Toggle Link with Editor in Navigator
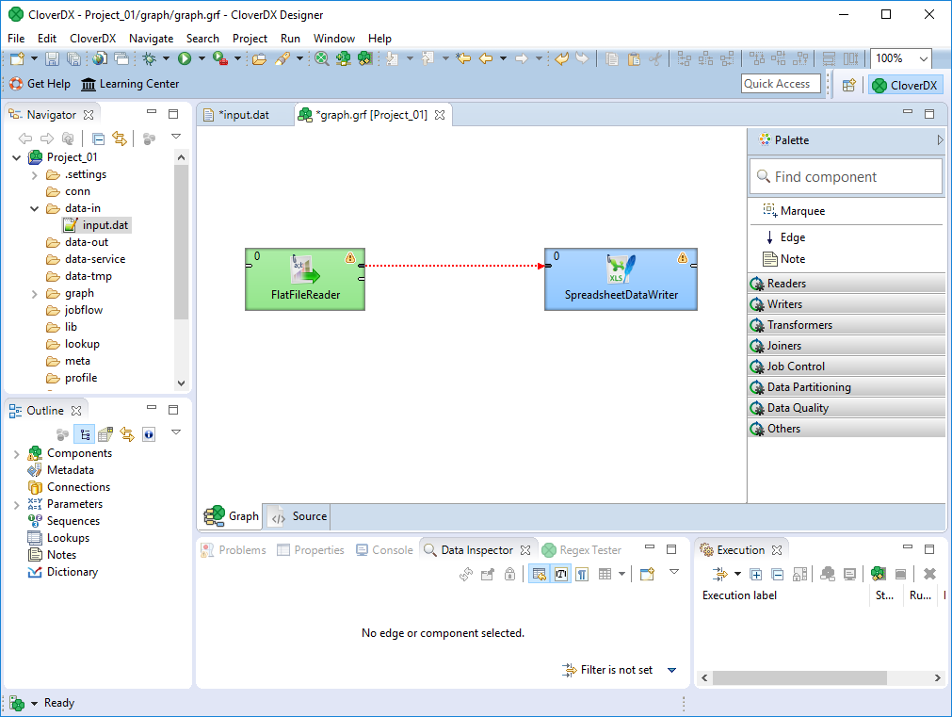The height and width of the screenshot is (717, 952). point(120,139)
